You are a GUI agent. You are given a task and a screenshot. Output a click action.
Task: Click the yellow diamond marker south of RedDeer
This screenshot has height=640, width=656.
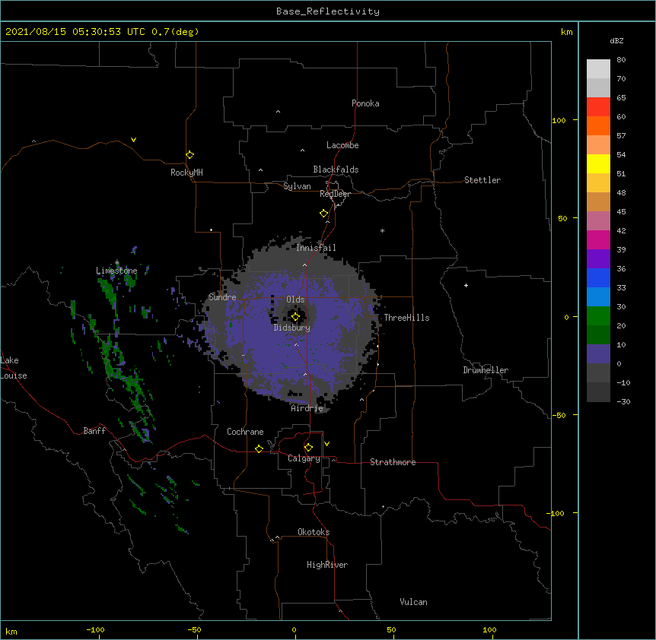[x=323, y=214]
